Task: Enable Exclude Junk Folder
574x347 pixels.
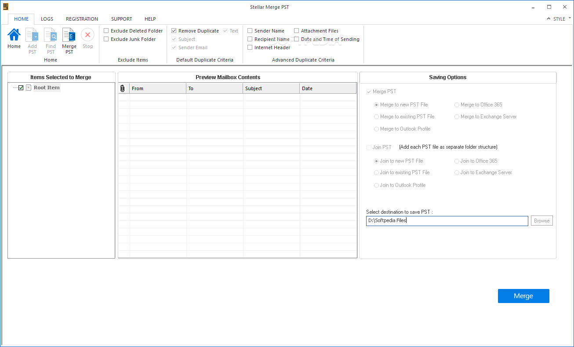Action: pos(106,39)
